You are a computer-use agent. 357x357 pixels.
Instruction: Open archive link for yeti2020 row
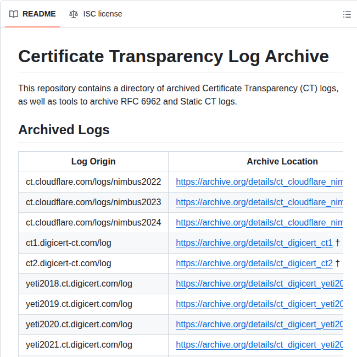click(259, 325)
